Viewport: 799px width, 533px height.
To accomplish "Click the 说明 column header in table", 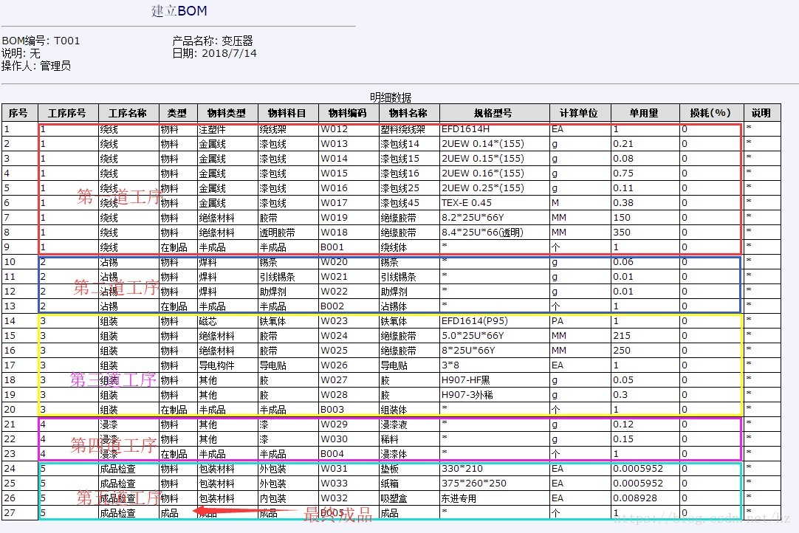I will point(761,113).
